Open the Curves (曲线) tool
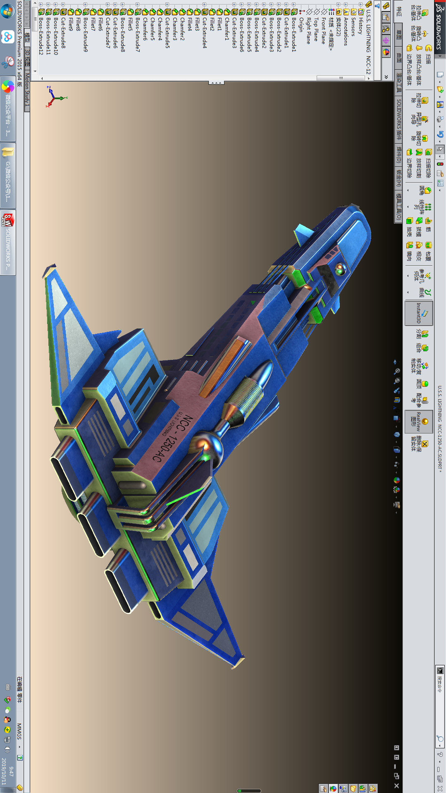The height and width of the screenshot is (793, 446). click(x=425, y=293)
